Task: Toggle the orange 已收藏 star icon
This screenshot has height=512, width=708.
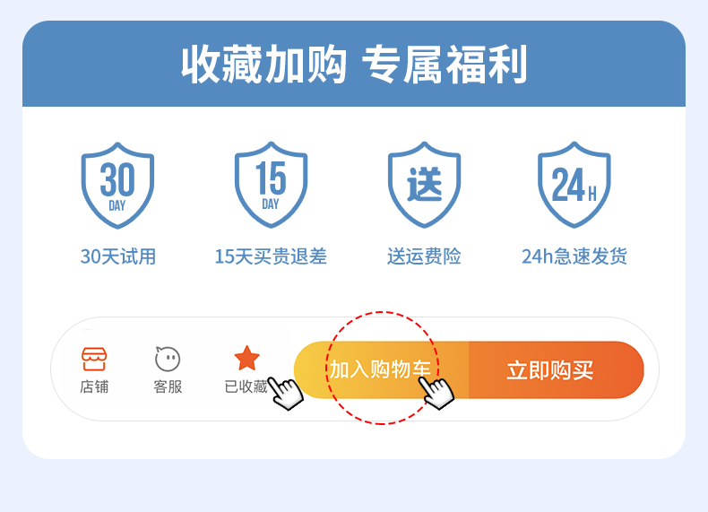Action: tap(247, 358)
